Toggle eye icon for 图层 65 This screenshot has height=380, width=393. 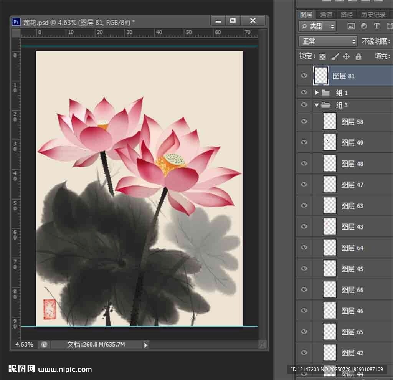[x=304, y=332]
